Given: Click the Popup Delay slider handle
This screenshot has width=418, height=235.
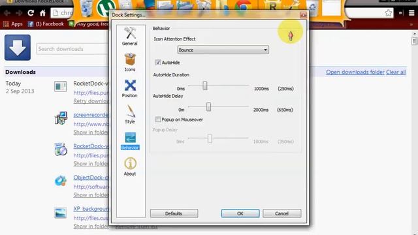Looking at the screenshot, I should pyautogui.click(x=210, y=138).
